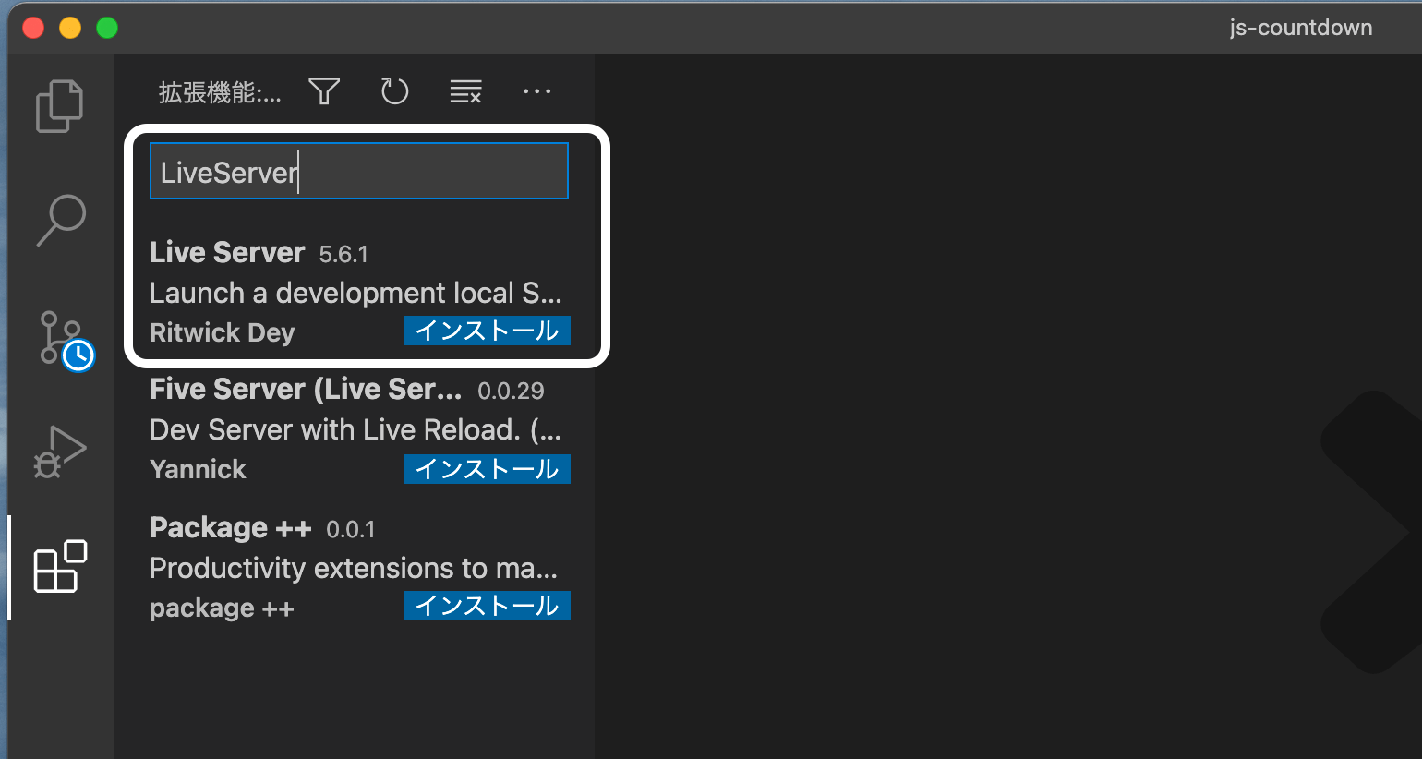Close the window with red button
Screen dimensions: 1422x759
[x=33, y=28]
